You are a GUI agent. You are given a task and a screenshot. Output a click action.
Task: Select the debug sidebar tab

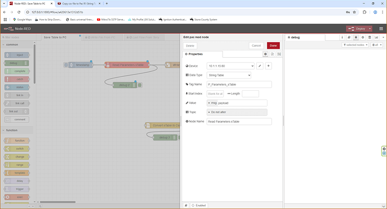tap(305, 38)
